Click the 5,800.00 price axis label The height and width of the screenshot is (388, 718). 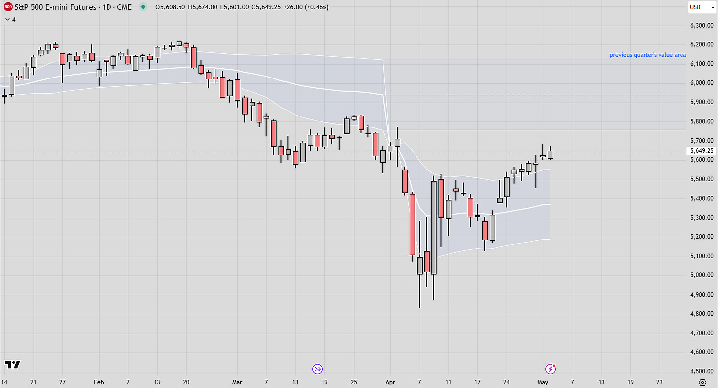(702, 121)
